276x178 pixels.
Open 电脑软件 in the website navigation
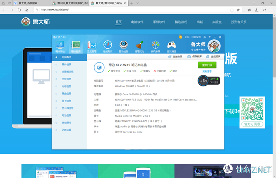pyautogui.click(x=137, y=22)
